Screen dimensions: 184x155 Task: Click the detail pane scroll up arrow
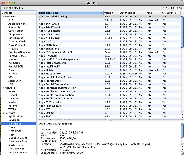point(182,146)
